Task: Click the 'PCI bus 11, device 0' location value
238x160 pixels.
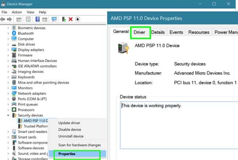Action: [x=205, y=83]
